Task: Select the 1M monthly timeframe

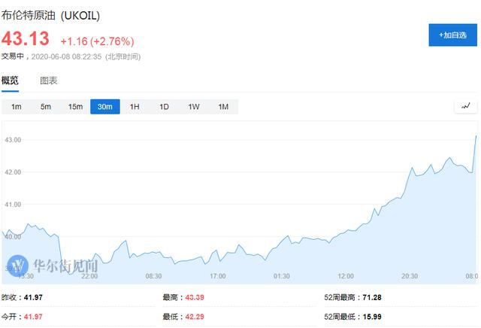Action: point(223,107)
